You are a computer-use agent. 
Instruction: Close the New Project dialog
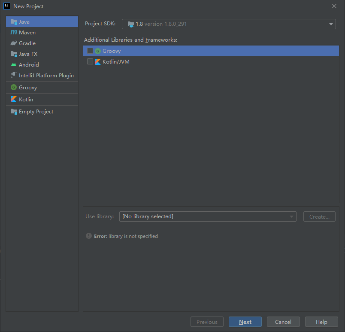[x=334, y=6]
